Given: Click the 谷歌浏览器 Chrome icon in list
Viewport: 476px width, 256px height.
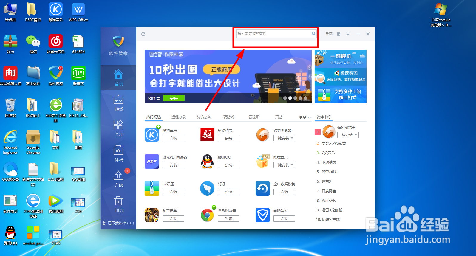Looking at the screenshot, I should pyautogui.click(x=207, y=215).
